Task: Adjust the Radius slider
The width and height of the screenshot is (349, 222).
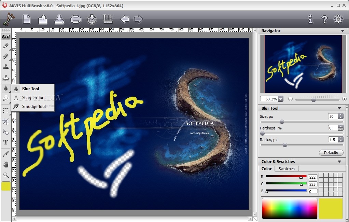Action: pyautogui.click(x=302, y=145)
